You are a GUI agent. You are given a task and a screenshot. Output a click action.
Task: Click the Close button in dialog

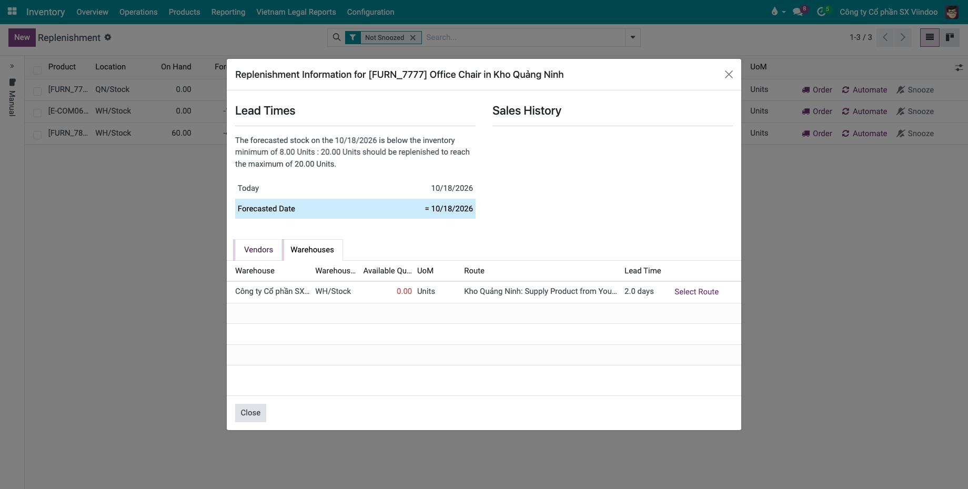(250, 413)
